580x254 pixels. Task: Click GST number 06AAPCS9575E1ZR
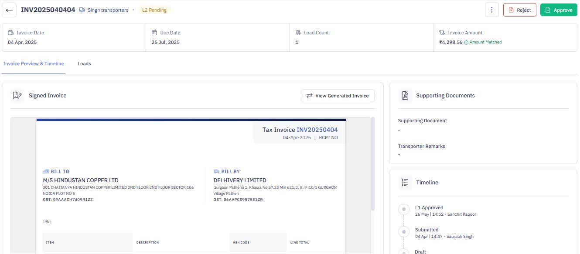tap(238, 200)
